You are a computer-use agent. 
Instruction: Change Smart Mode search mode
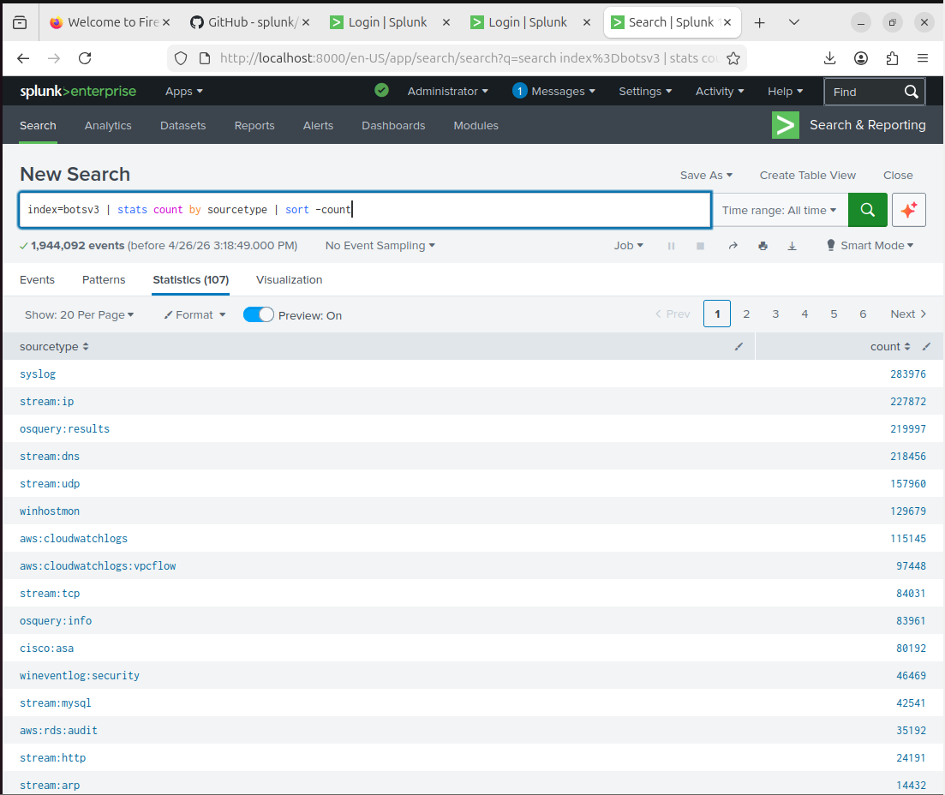pos(870,245)
